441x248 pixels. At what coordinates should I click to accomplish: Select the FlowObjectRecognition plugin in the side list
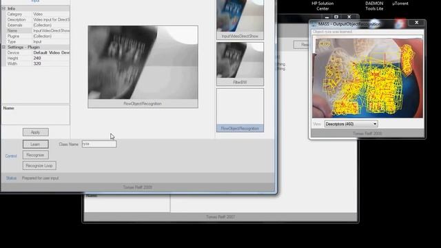240,110
